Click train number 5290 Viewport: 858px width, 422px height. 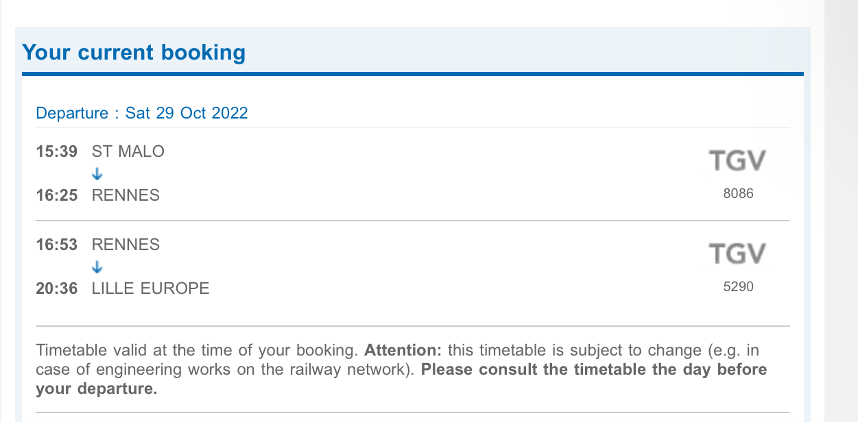(x=738, y=286)
